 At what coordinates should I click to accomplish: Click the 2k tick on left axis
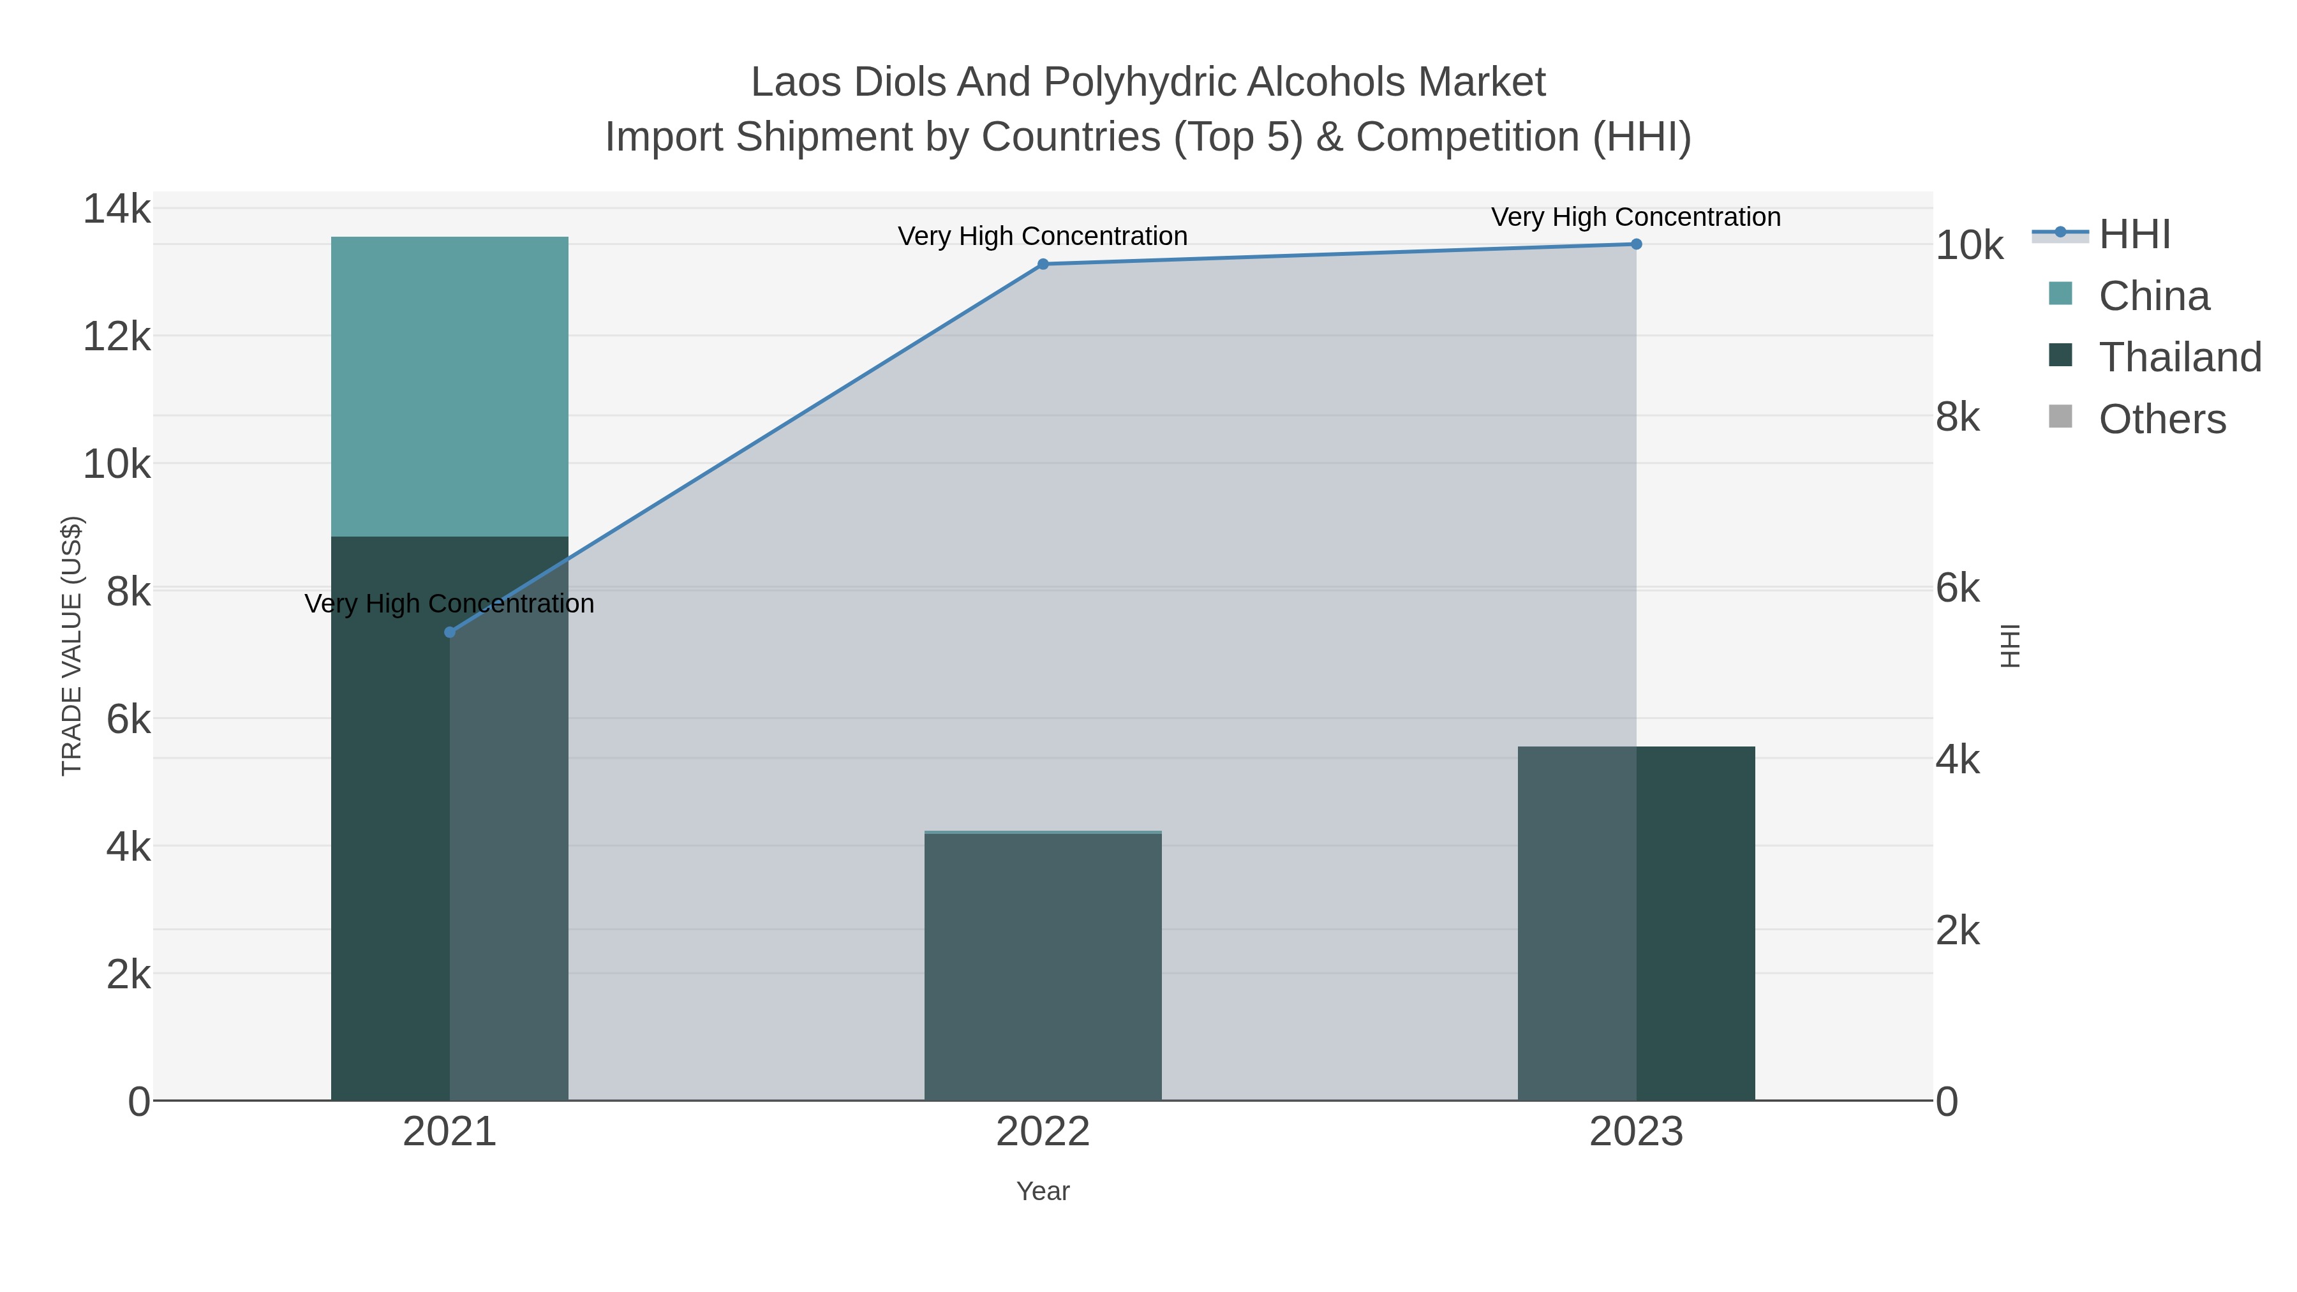coord(128,974)
